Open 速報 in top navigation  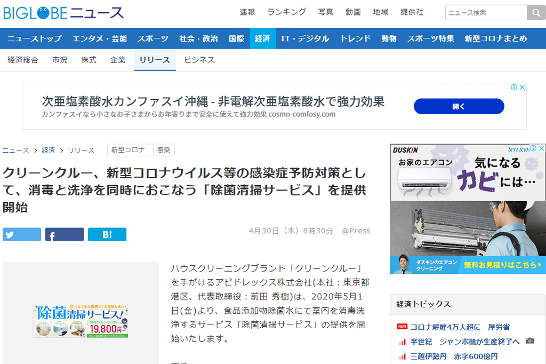click(x=247, y=12)
